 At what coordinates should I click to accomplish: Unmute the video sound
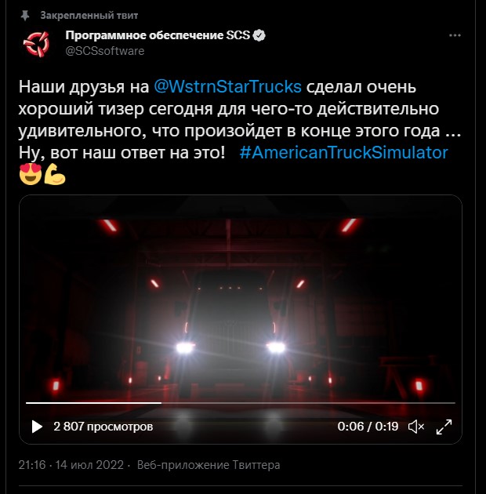(416, 427)
